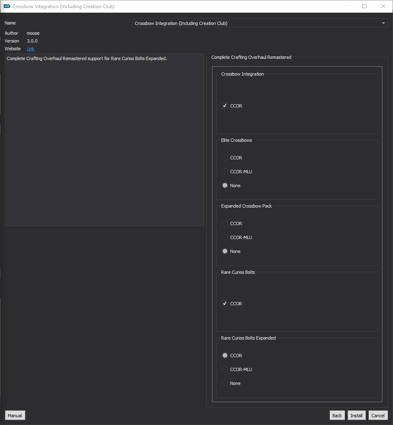Click the Manual button
This screenshot has height=425, width=393.
[x=15, y=416]
